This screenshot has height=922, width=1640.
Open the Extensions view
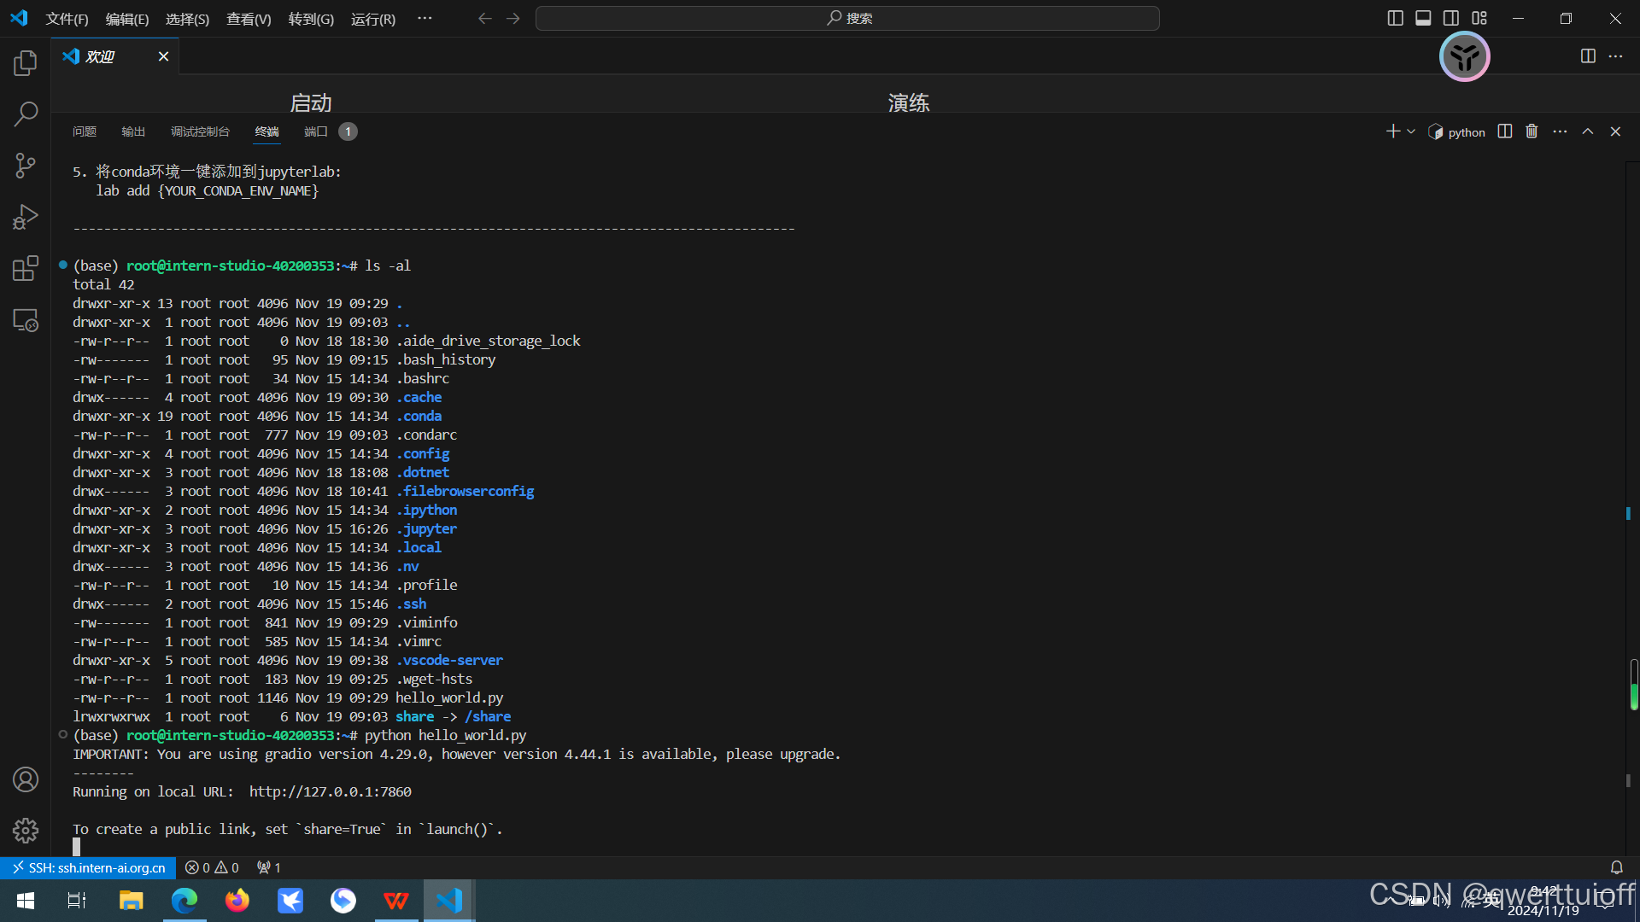click(x=26, y=268)
